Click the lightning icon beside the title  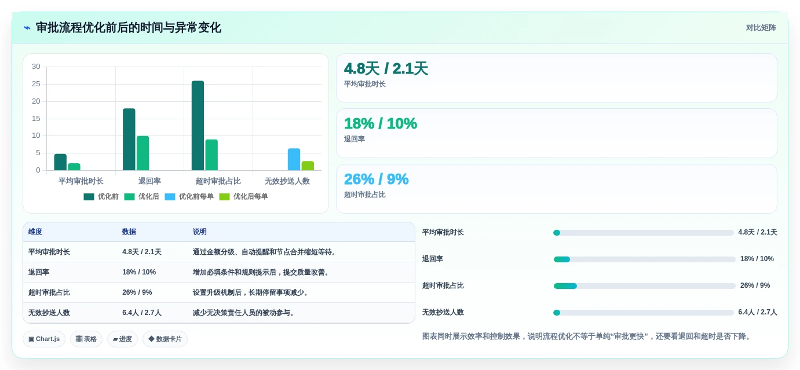[x=27, y=28]
